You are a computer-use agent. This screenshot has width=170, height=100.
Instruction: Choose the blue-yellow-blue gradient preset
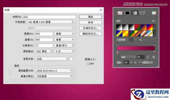tap(119, 34)
